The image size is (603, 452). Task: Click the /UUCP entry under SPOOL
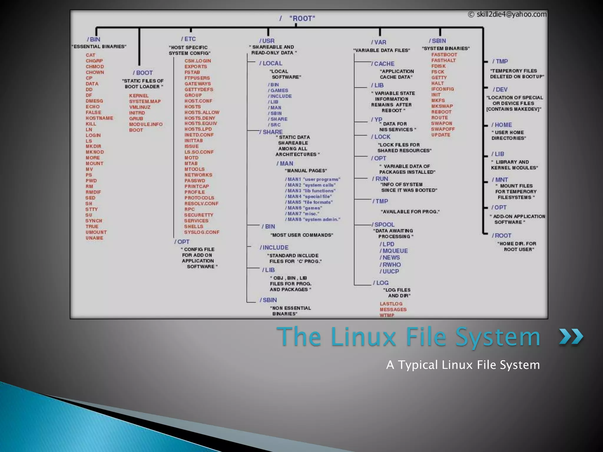click(x=389, y=272)
